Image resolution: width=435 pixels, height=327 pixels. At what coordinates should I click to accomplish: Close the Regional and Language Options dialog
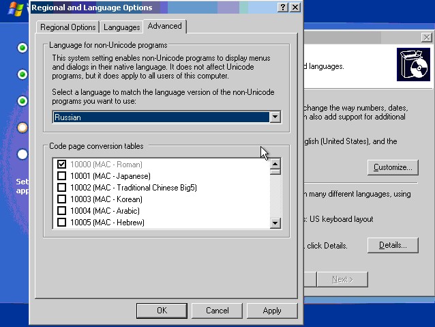(x=295, y=7)
